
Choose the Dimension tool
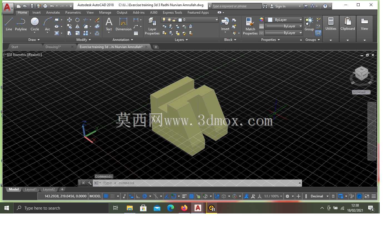click(123, 24)
